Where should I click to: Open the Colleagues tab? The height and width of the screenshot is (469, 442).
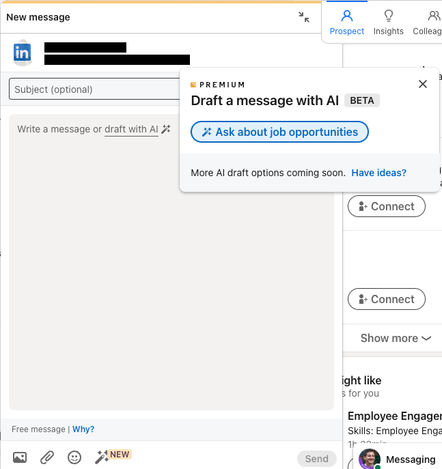427,23
